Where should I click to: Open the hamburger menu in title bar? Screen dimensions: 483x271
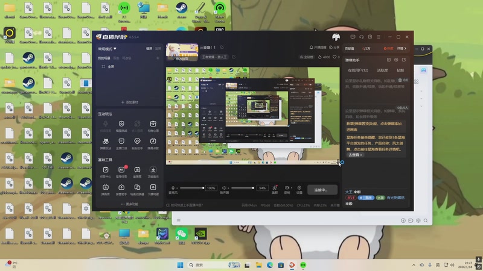(379, 37)
